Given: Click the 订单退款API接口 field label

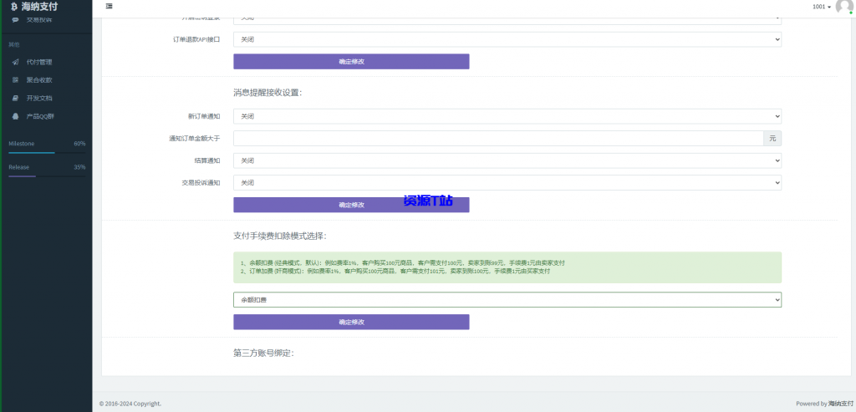Looking at the screenshot, I should click(x=196, y=39).
